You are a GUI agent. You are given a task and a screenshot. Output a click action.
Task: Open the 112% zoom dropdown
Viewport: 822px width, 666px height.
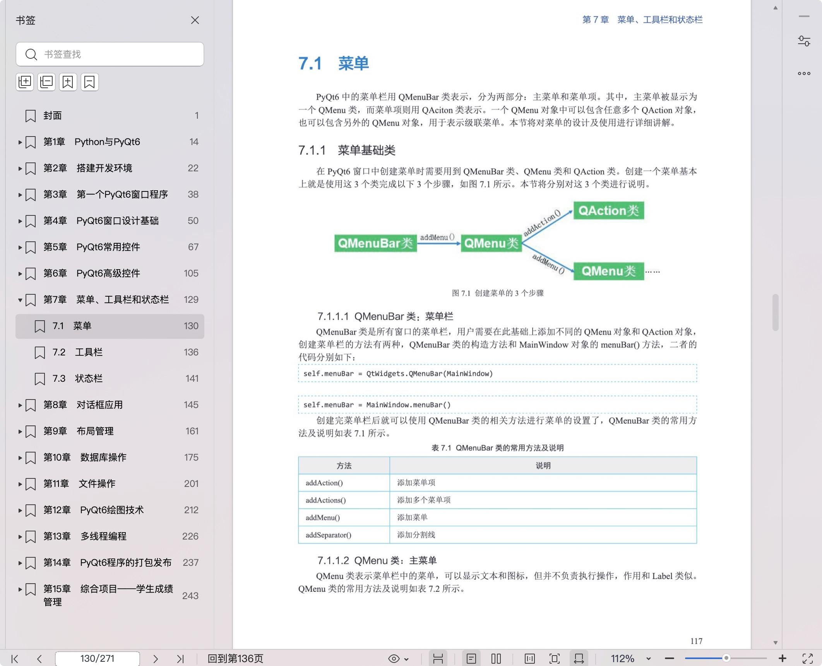[x=649, y=659]
